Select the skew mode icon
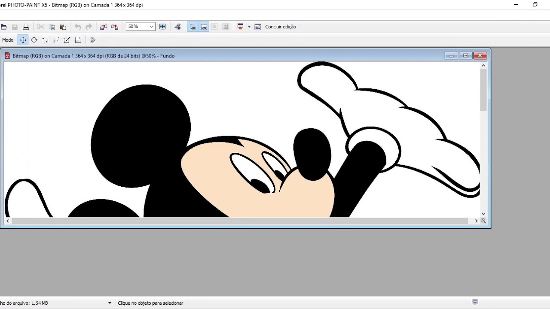 [56, 40]
